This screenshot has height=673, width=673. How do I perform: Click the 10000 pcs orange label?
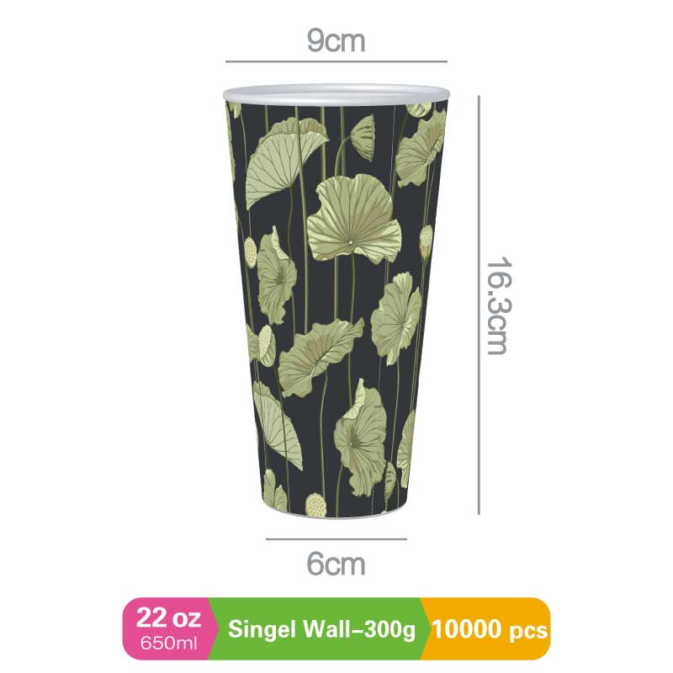tap(490, 629)
